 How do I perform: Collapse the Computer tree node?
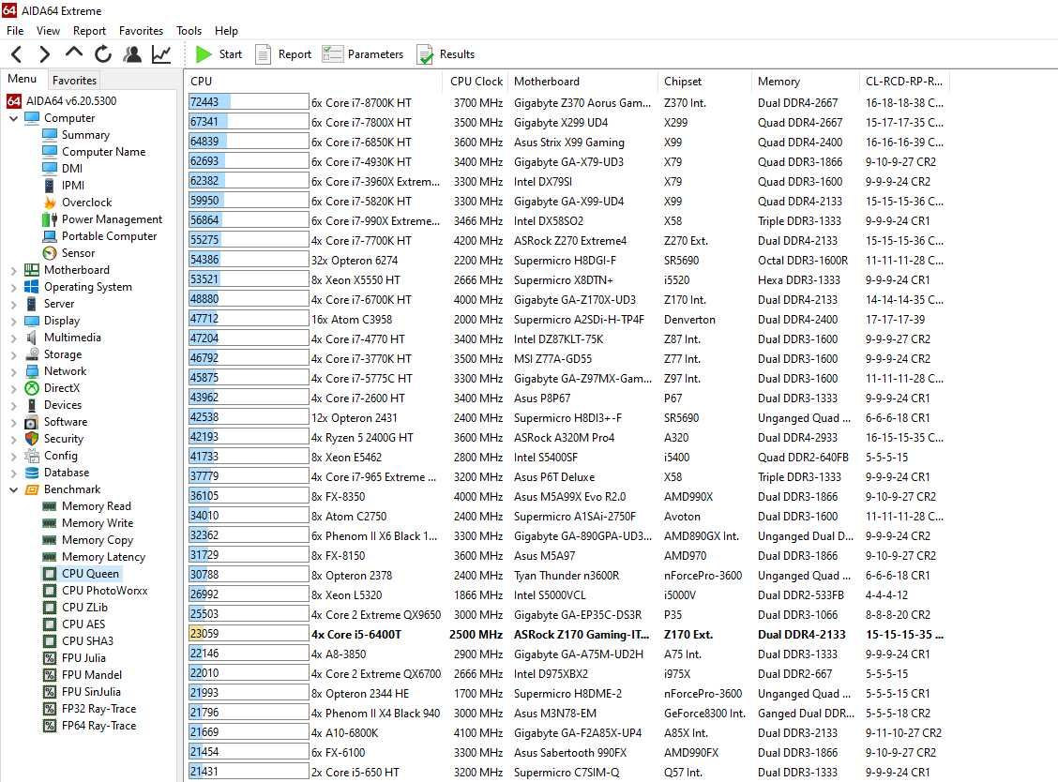13,118
